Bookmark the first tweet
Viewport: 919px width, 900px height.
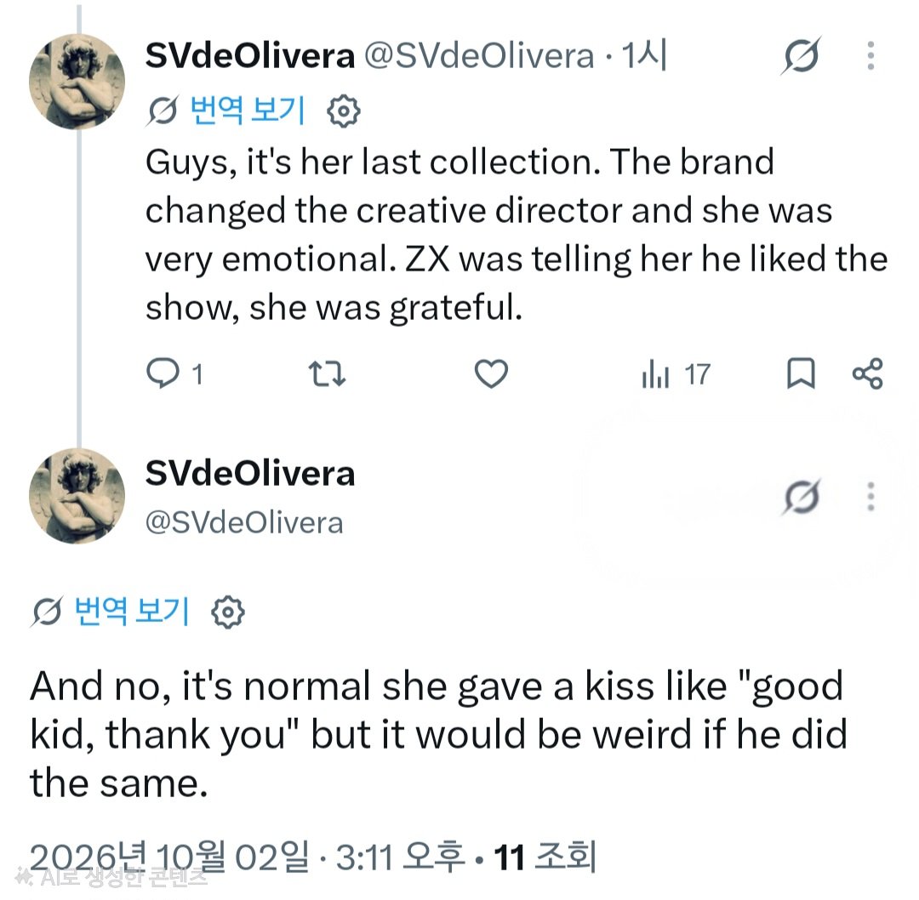[x=801, y=373]
